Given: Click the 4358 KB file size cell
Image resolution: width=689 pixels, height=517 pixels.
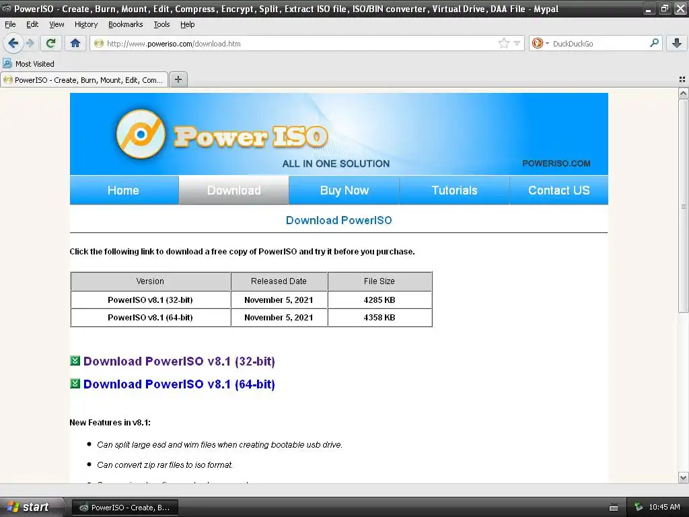Looking at the screenshot, I should (379, 318).
